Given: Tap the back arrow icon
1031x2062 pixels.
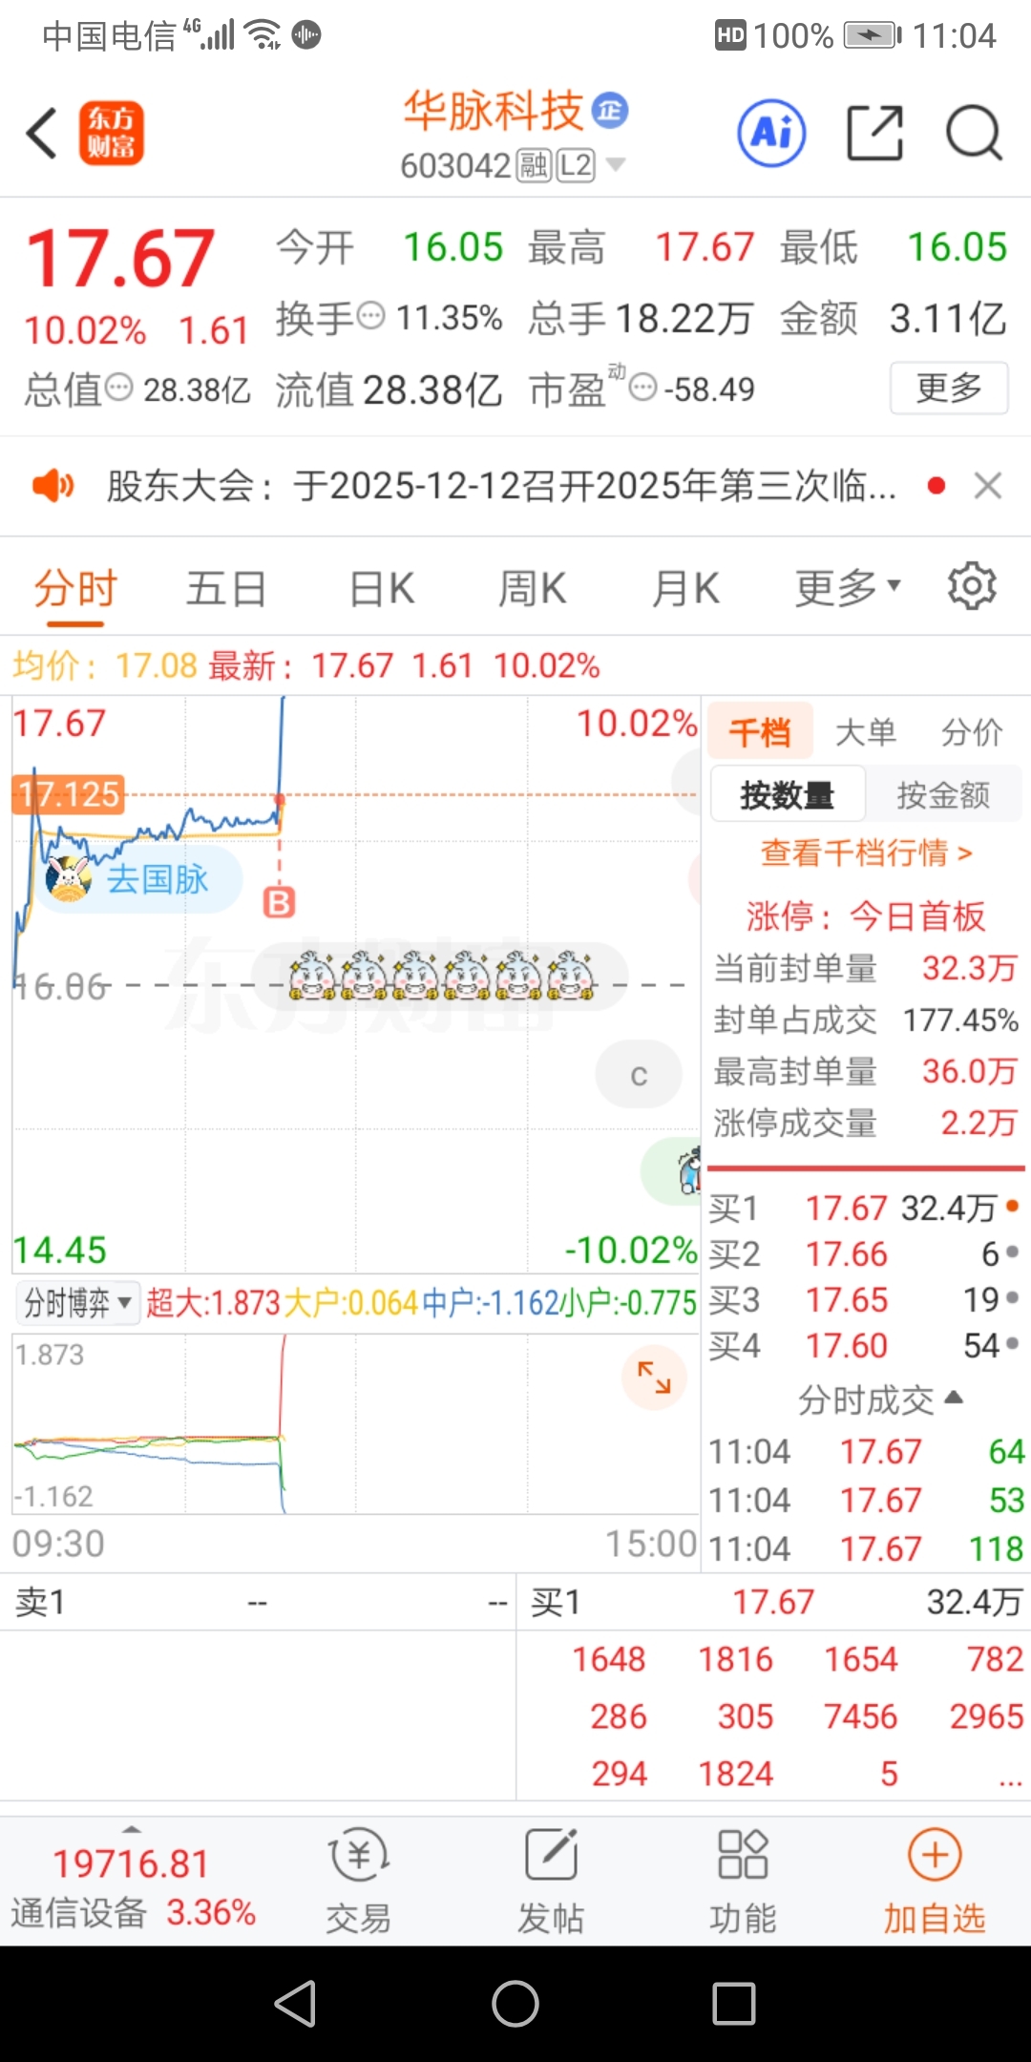Looking at the screenshot, I should [42, 133].
